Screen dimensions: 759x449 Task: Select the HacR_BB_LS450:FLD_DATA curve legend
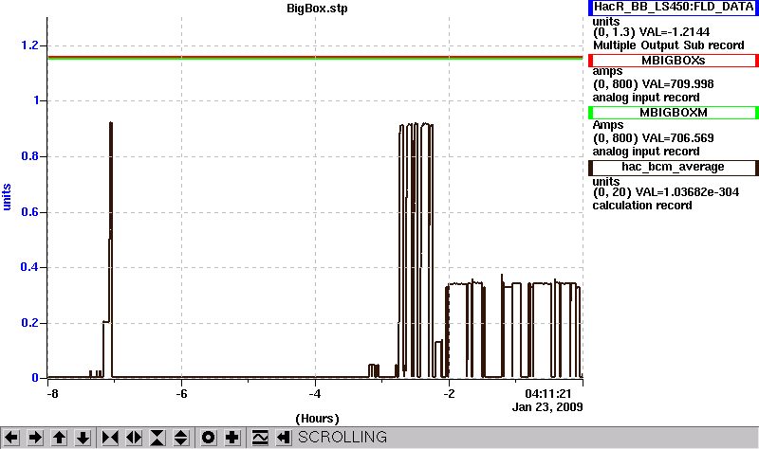[x=674, y=8]
